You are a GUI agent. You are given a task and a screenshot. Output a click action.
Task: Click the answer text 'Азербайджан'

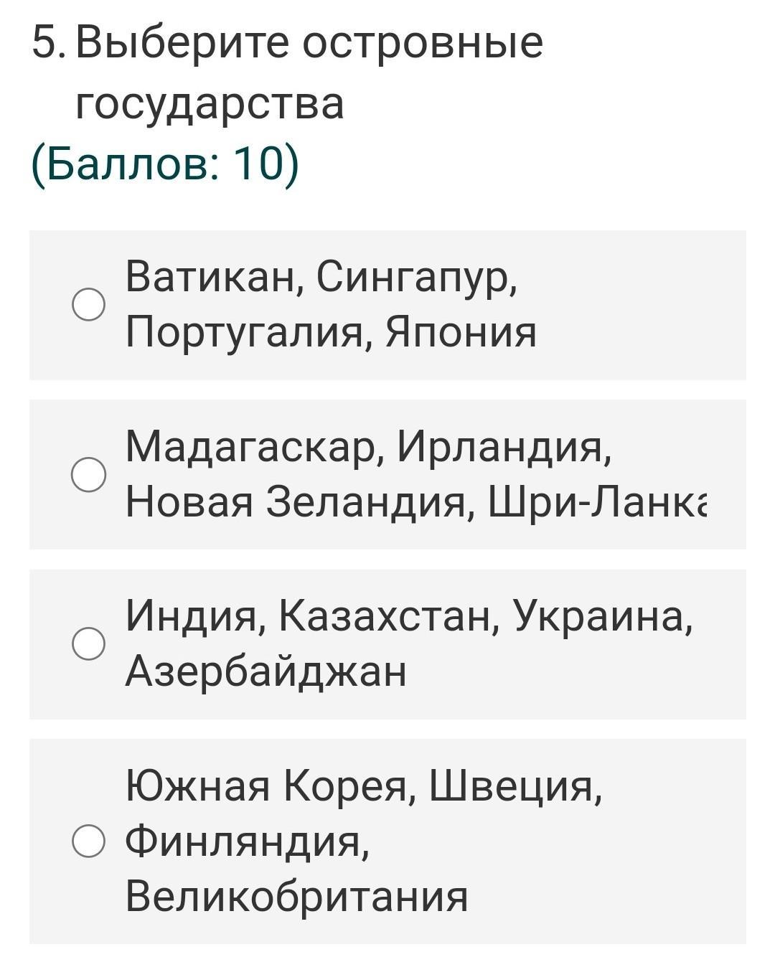click(266, 672)
